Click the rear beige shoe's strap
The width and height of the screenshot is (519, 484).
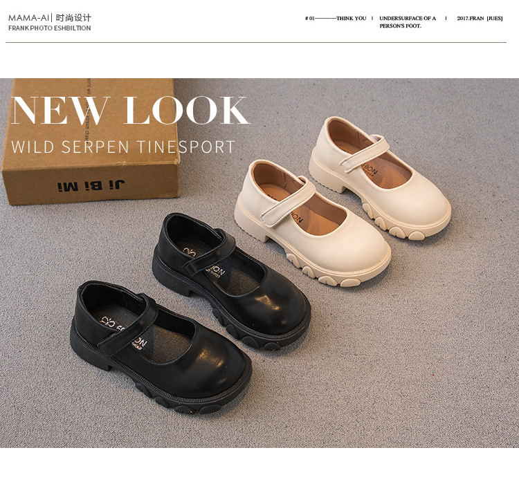[x=365, y=153]
